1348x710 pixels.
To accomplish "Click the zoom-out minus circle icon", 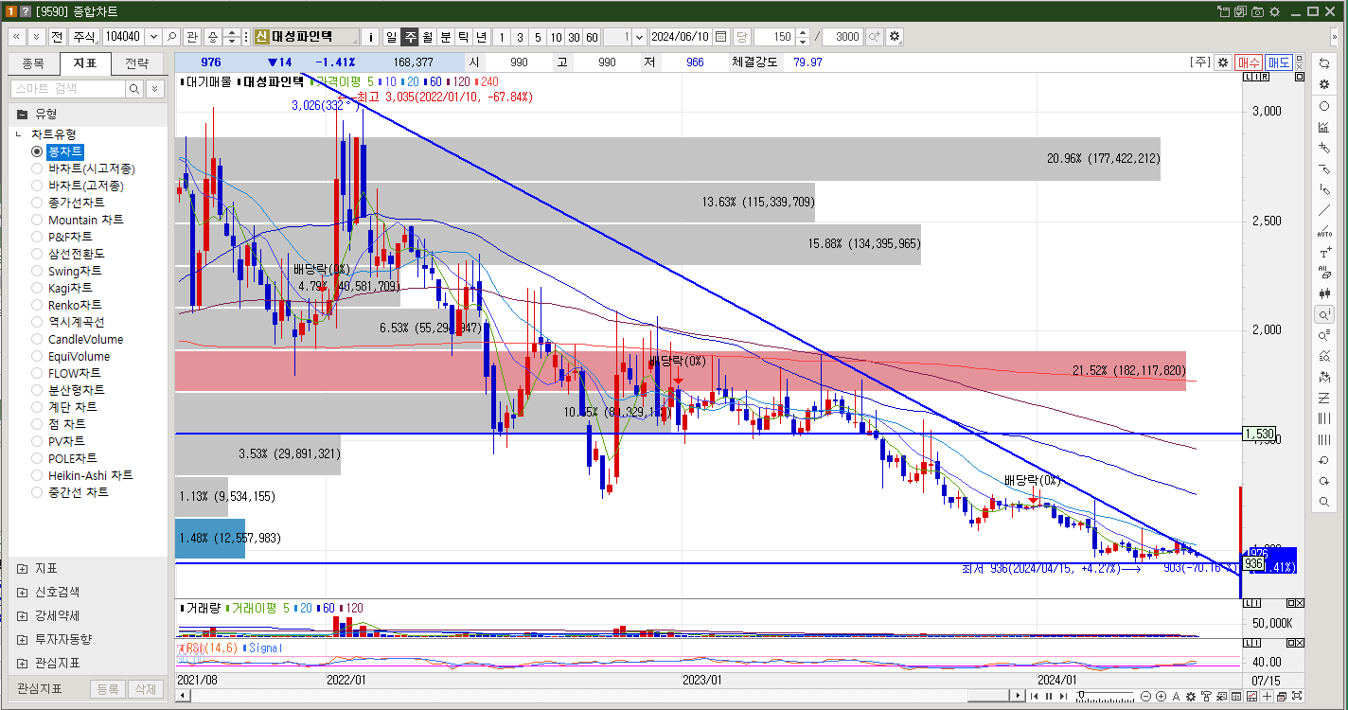I will pos(1145,696).
